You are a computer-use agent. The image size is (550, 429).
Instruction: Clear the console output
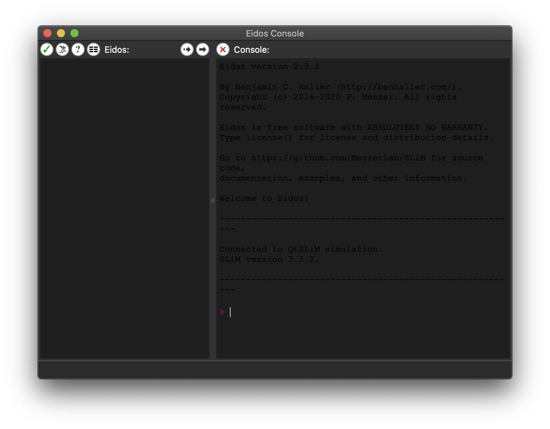[x=223, y=49]
